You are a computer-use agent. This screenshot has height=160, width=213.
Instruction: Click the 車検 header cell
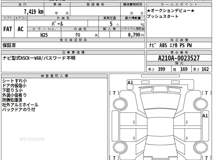click(57, 5)
